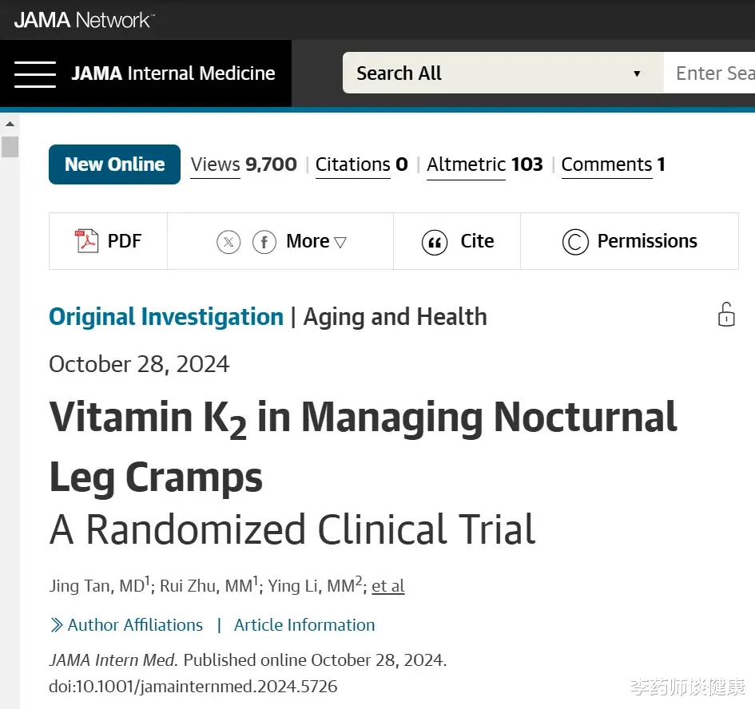Click the vertical scrollbar thumb
This screenshot has height=709, width=755.
(10, 147)
